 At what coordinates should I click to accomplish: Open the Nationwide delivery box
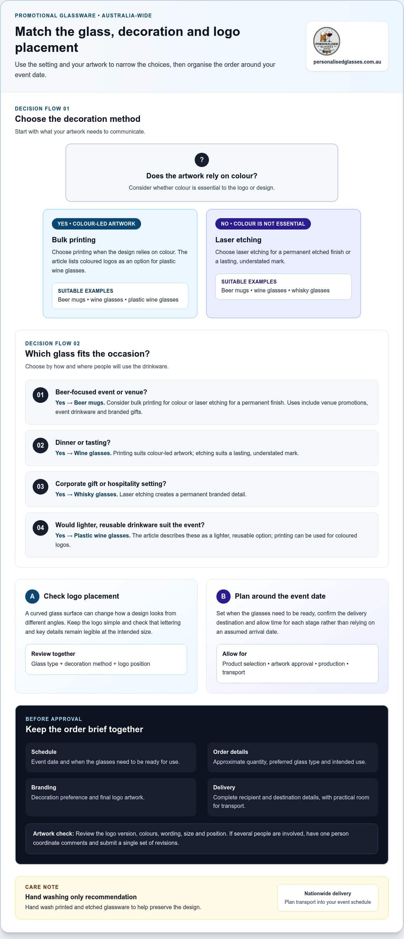pos(328,897)
